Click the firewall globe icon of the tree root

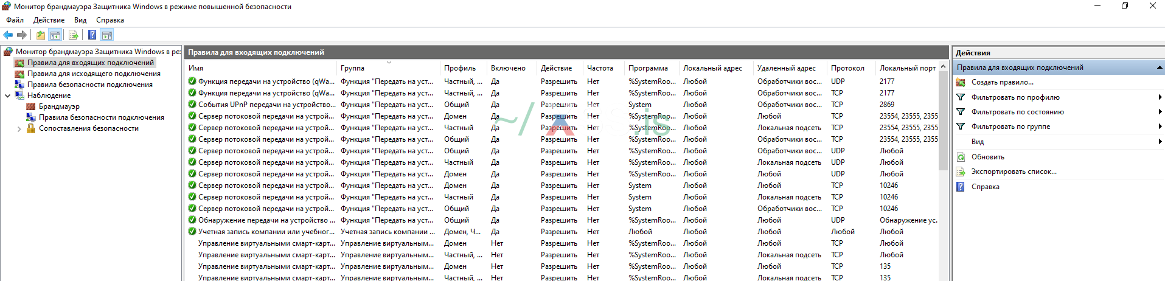tap(8, 52)
